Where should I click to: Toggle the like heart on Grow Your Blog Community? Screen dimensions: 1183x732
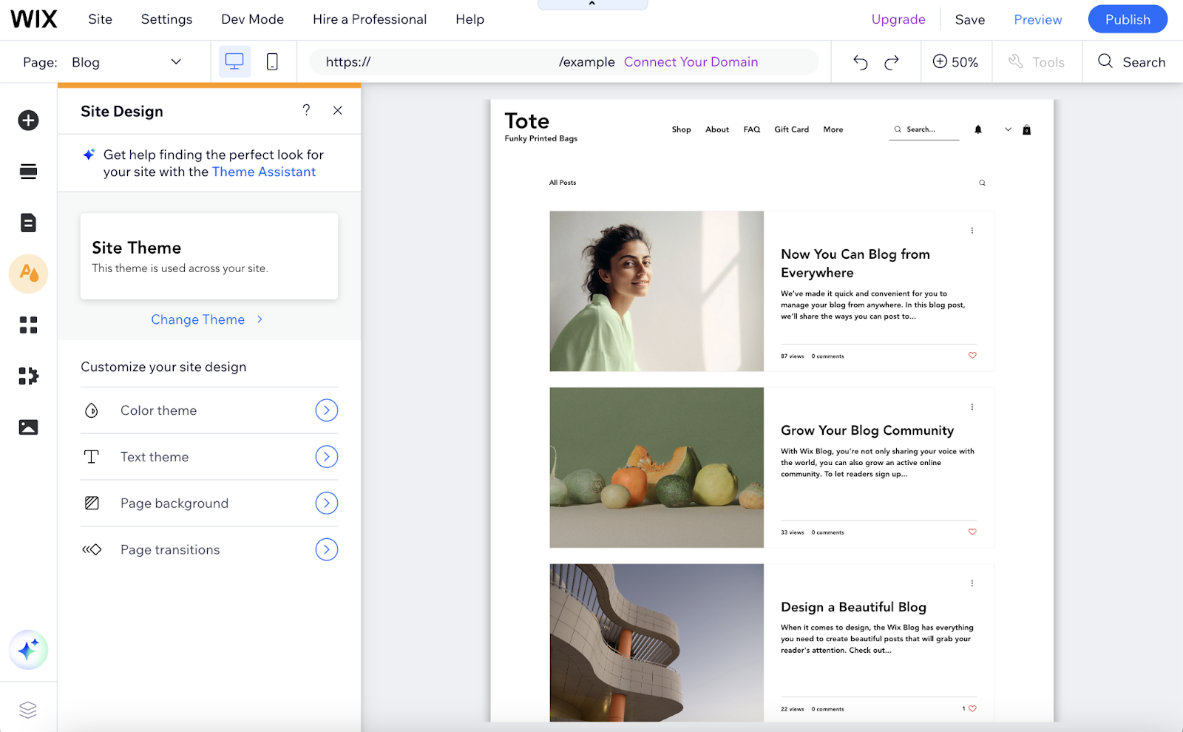click(972, 532)
